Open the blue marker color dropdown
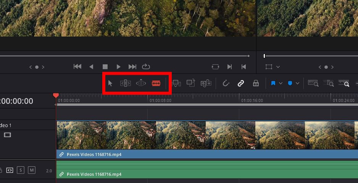The width and height of the screenshot is (358, 183). pos(297,83)
